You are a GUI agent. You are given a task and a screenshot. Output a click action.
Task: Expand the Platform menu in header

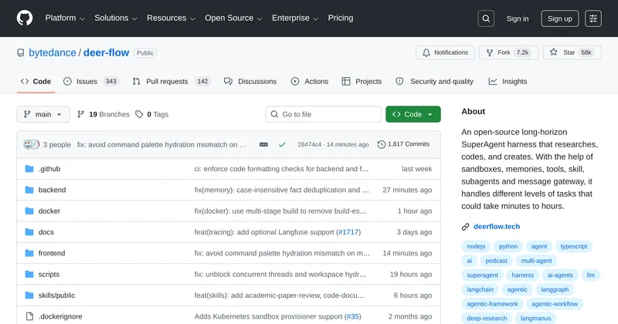point(65,19)
